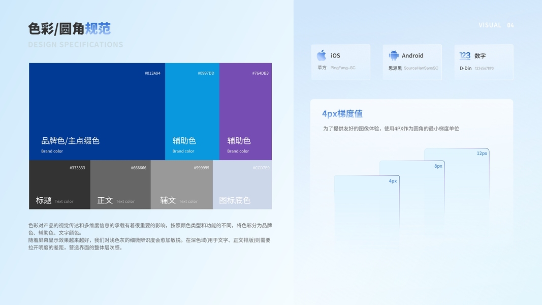Click the Android robot icon

tap(393, 55)
